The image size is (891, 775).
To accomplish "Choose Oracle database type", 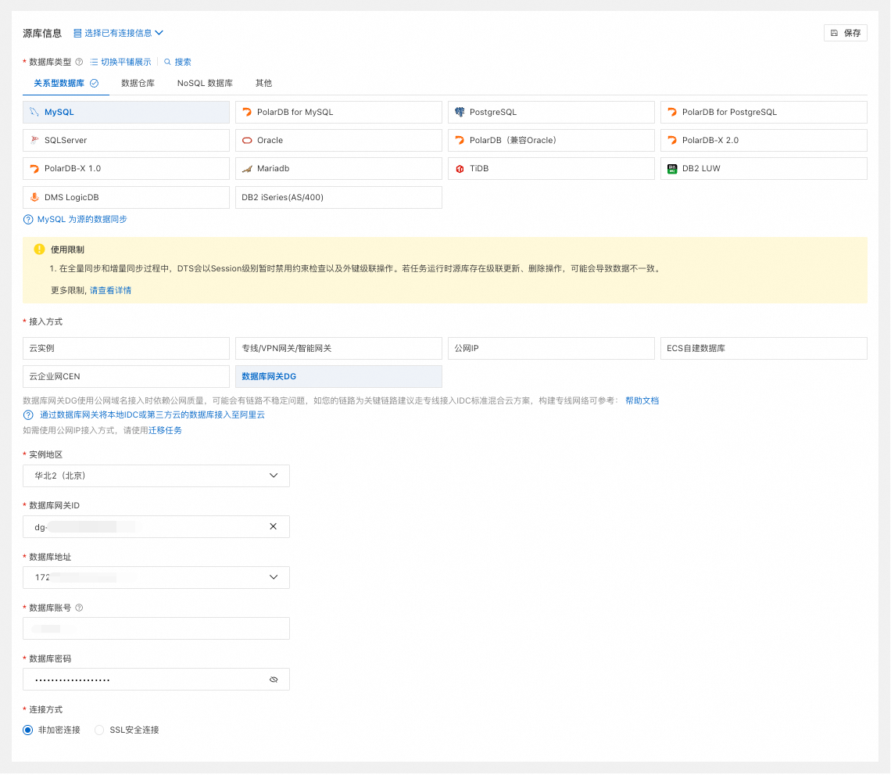I will point(338,141).
